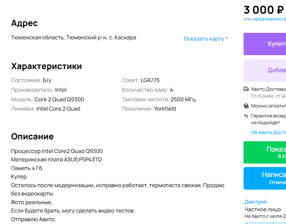This screenshot has height=224, width=286.
Task: Click the Описание heading
Action: [33, 136]
